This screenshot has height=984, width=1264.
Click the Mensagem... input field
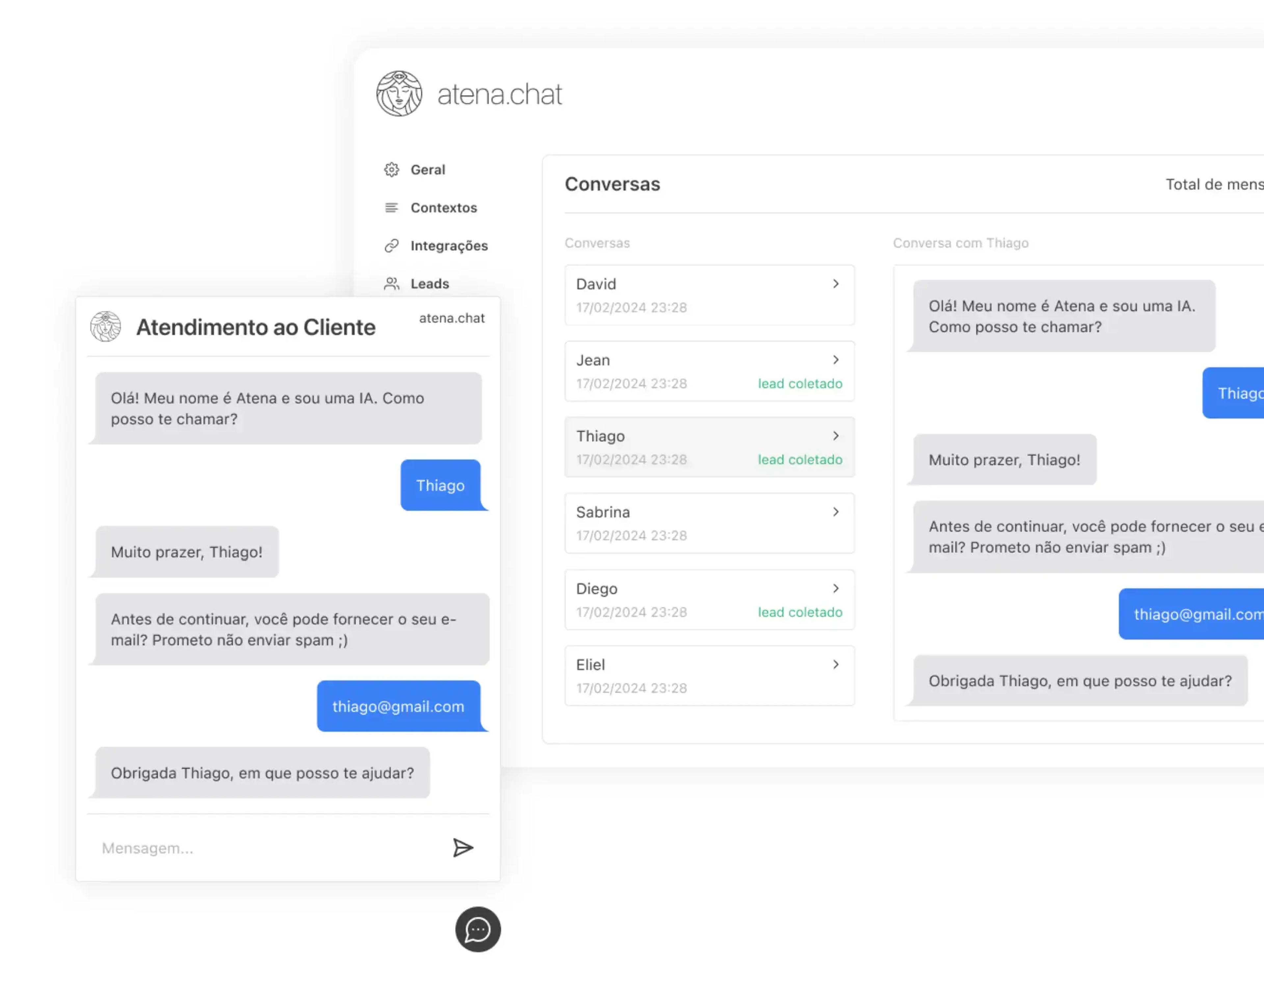(266, 848)
